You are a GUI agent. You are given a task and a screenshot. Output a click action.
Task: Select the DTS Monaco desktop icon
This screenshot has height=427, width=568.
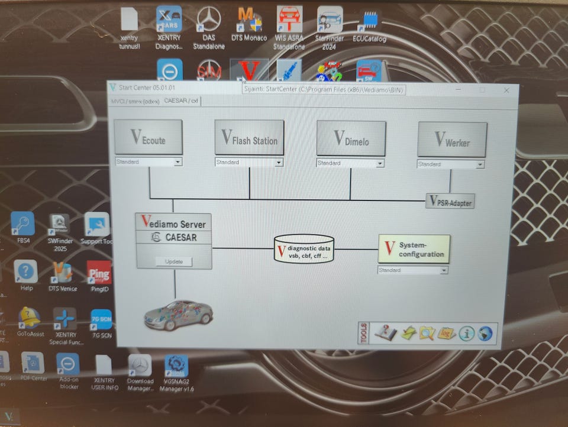pos(249,25)
